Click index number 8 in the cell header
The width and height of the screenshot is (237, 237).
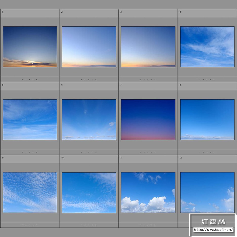tap(180, 85)
